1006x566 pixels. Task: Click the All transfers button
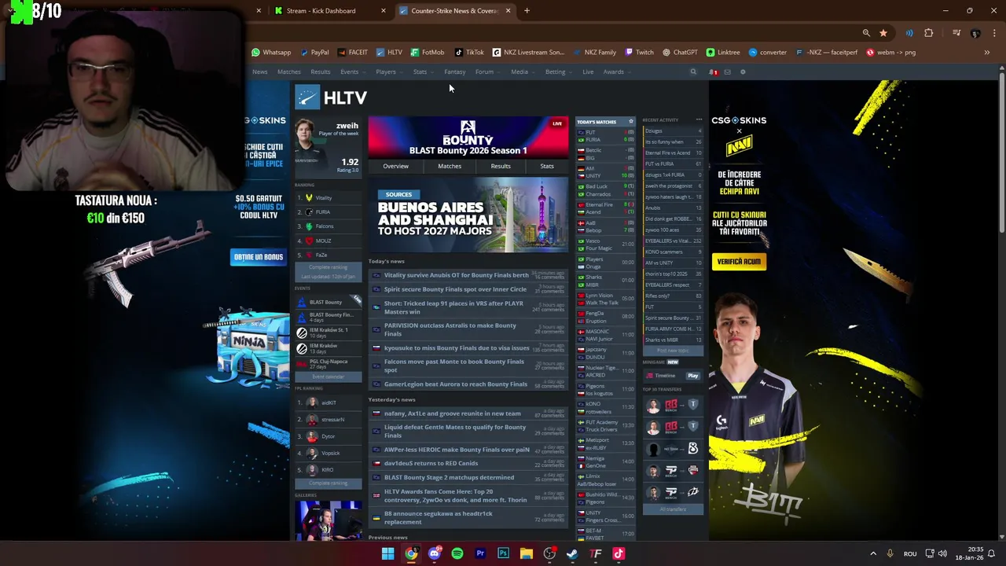(x=672, y=509)
